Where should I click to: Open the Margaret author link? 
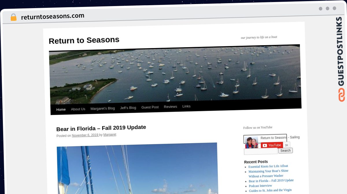pos(110,135)
